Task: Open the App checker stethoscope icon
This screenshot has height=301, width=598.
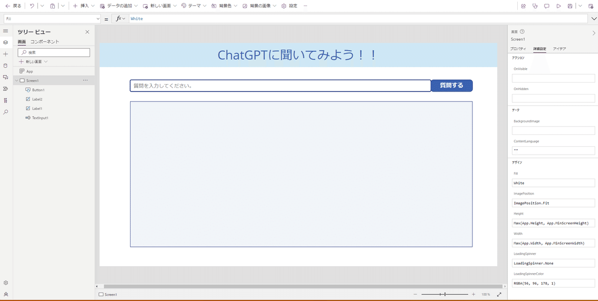Action: click(535, 6)
